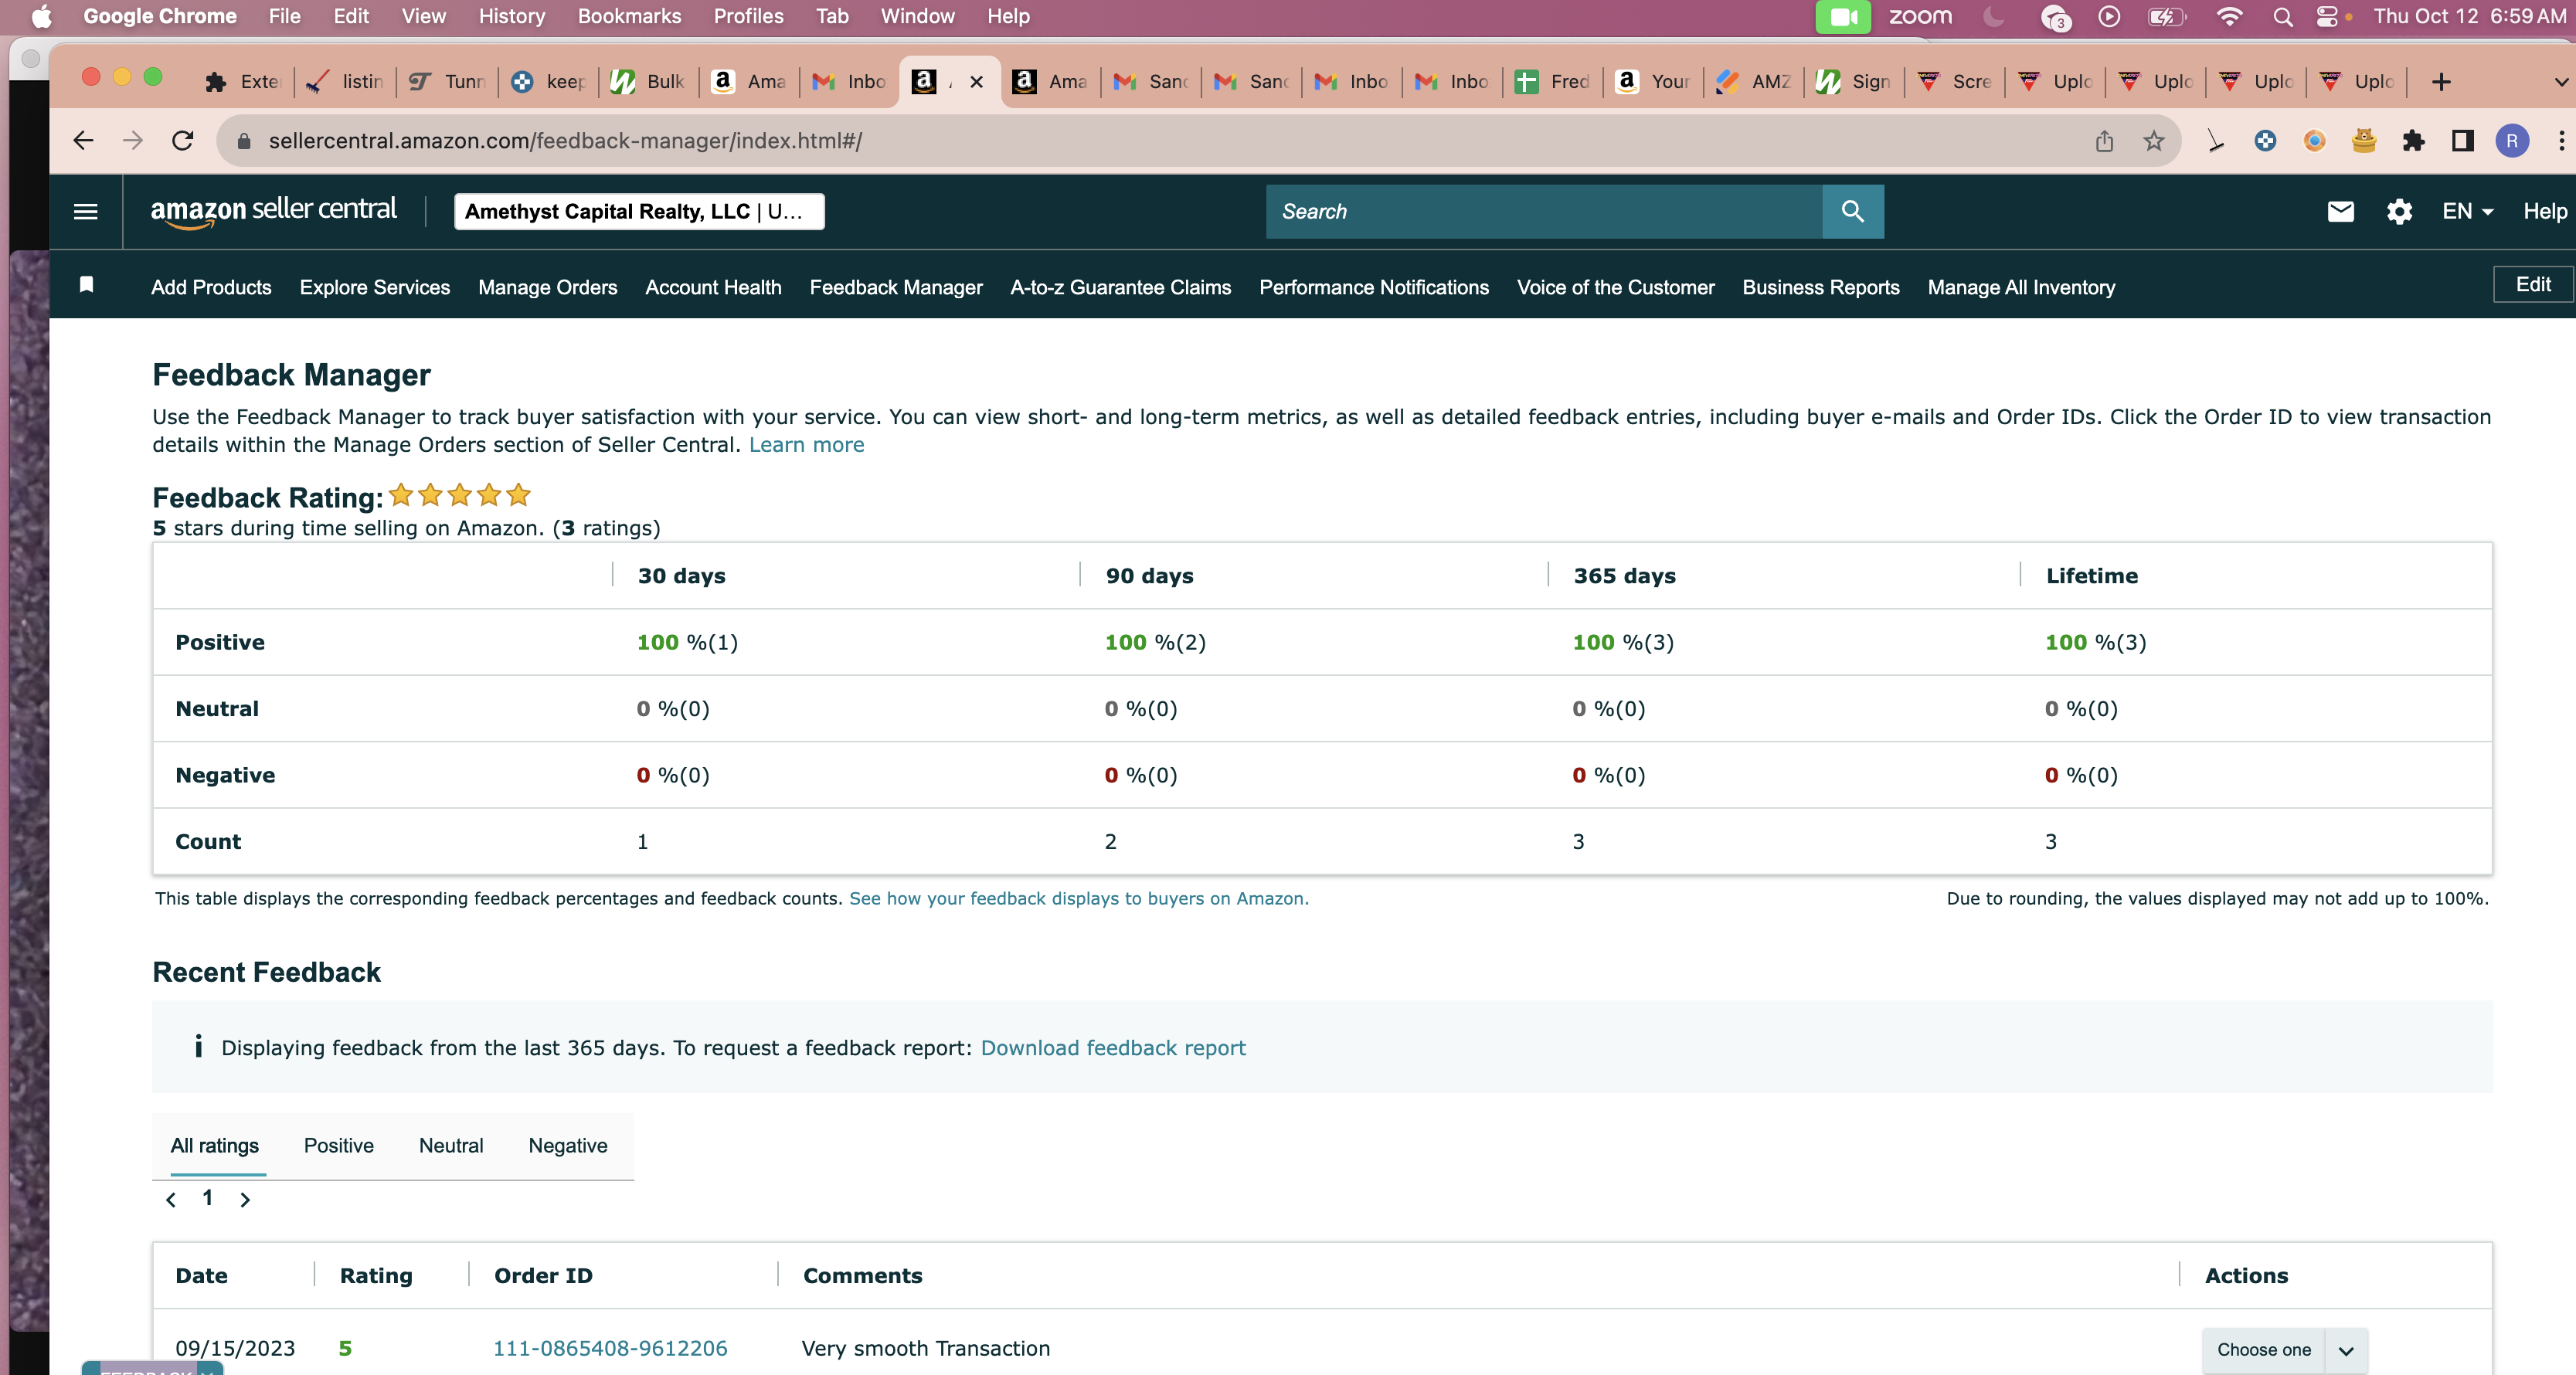This screenshot has width=2576, height=1375.
Task: Click the site lock icon in the address bar
Action: click(243, 141)
